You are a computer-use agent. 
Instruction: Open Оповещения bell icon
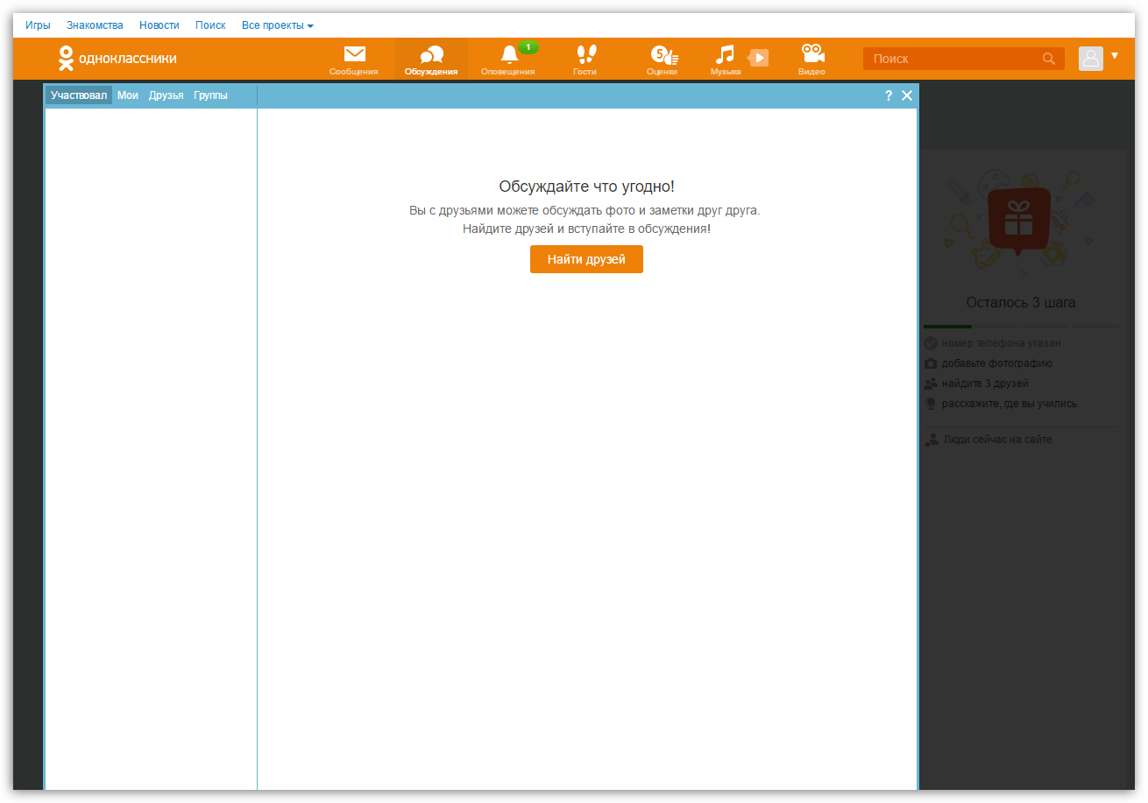pyautogui.click(x=509, y=55)
